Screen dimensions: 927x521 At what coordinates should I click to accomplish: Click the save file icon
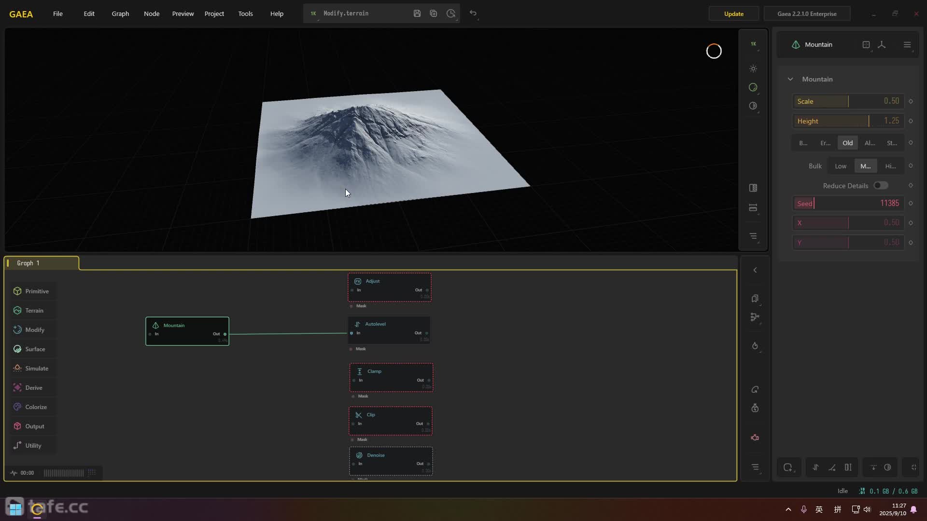point(417,14)
